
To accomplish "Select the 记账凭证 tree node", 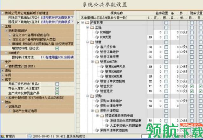I will [x=15, y=107].
